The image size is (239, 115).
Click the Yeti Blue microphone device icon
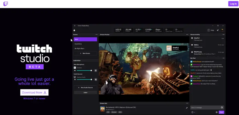(x=75, y=68)
